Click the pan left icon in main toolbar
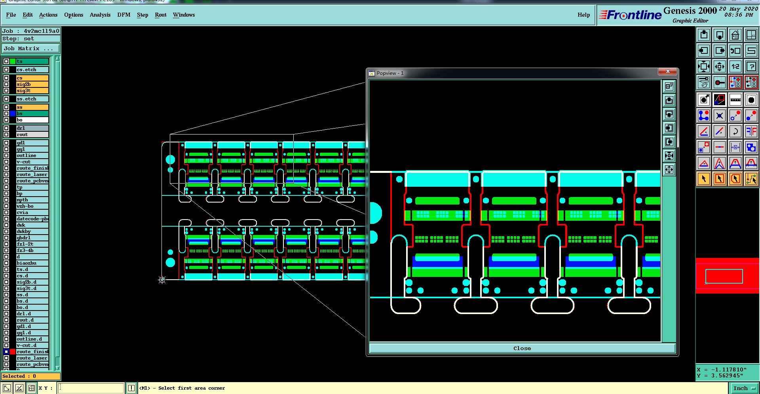This screenshot has width=760, height=394. coord(704,51)
